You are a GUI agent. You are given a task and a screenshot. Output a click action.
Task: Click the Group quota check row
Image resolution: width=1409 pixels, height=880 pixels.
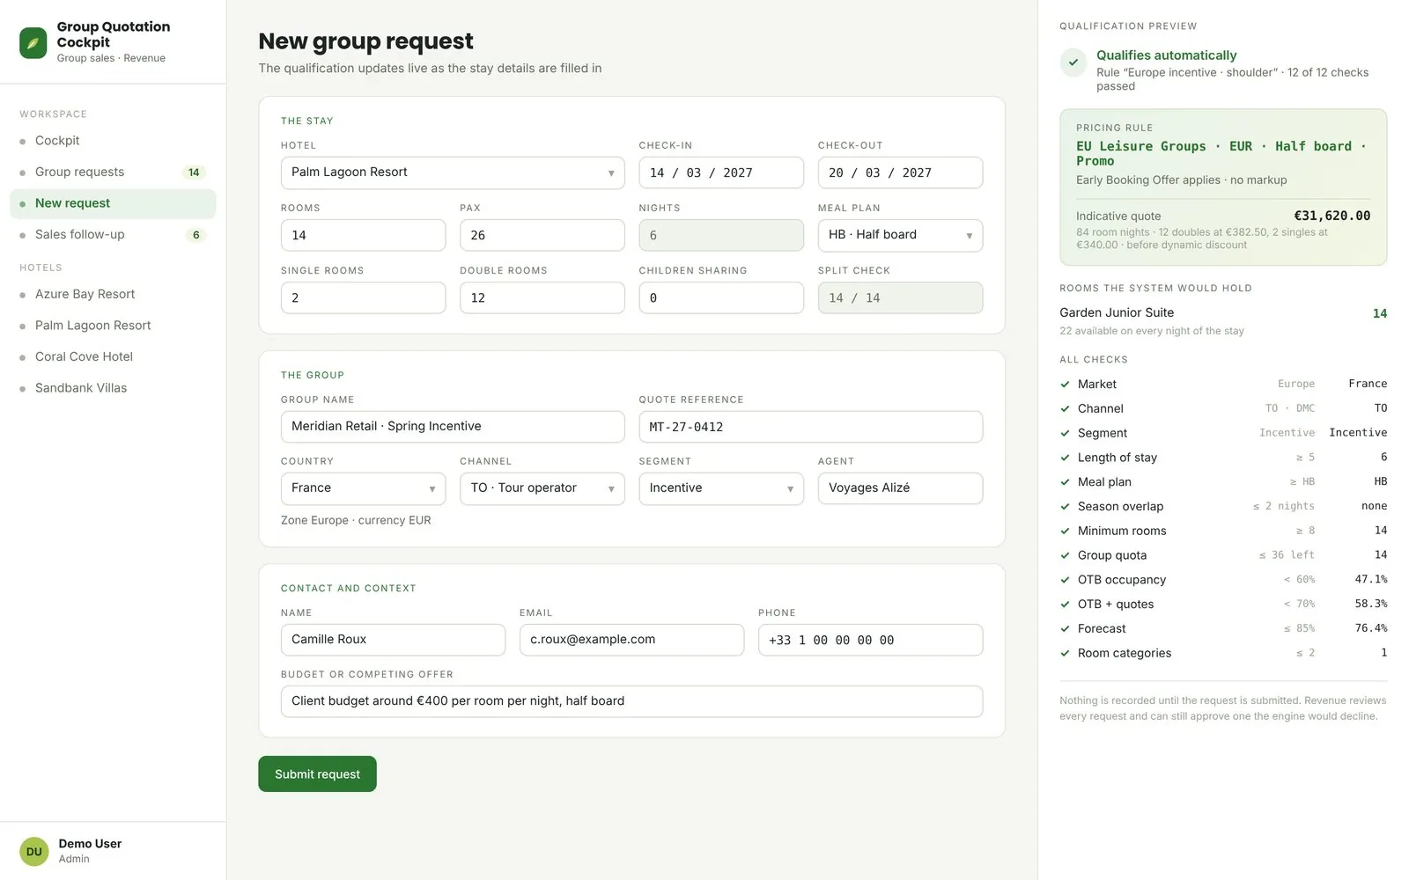click(x=1223, y=555)
